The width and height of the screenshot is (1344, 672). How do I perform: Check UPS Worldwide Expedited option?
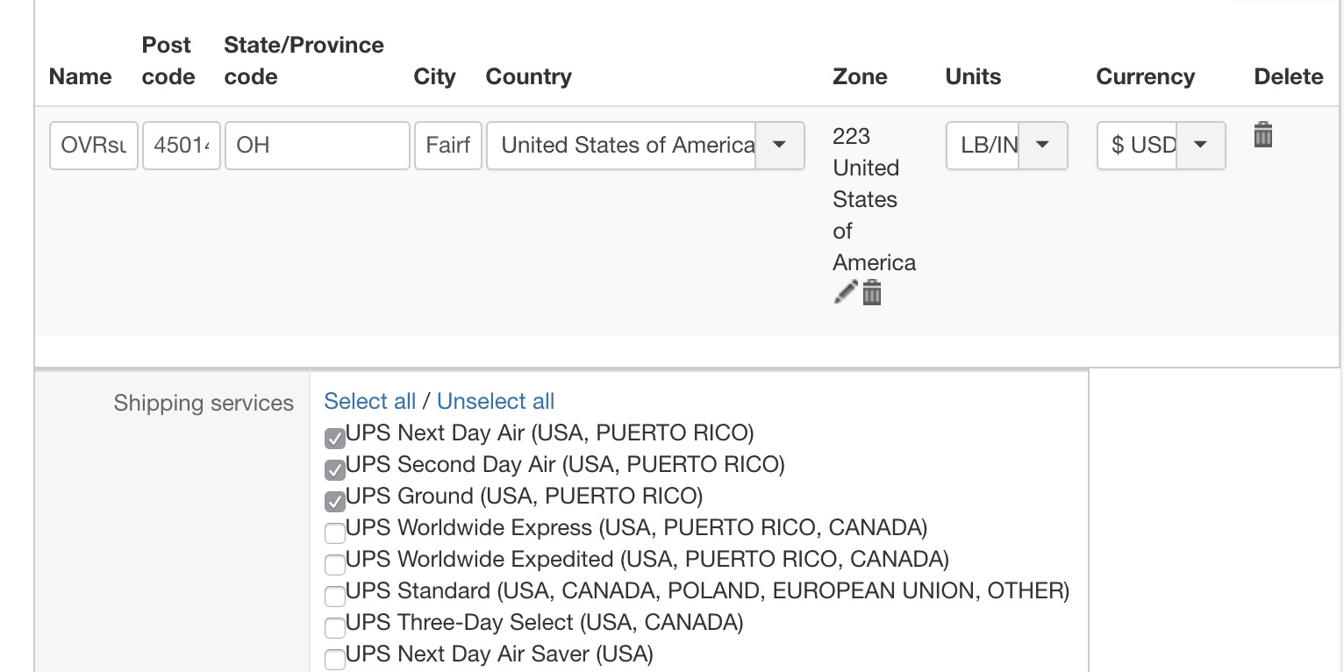coord(334,564)
